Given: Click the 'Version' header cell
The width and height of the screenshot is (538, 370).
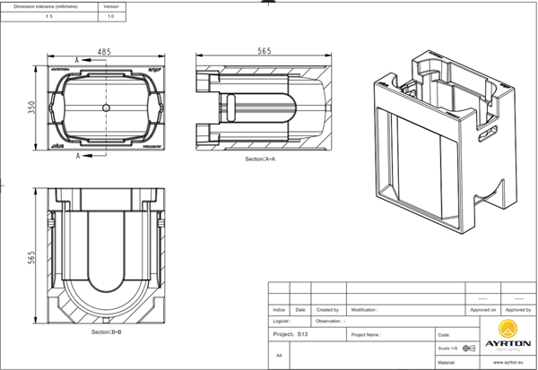Looking at the screenshot, I should point(112,6).
